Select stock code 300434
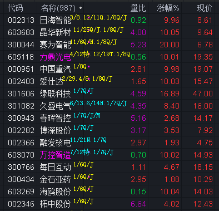The width and height of the screenshot is (219, 211). point(21,179)
